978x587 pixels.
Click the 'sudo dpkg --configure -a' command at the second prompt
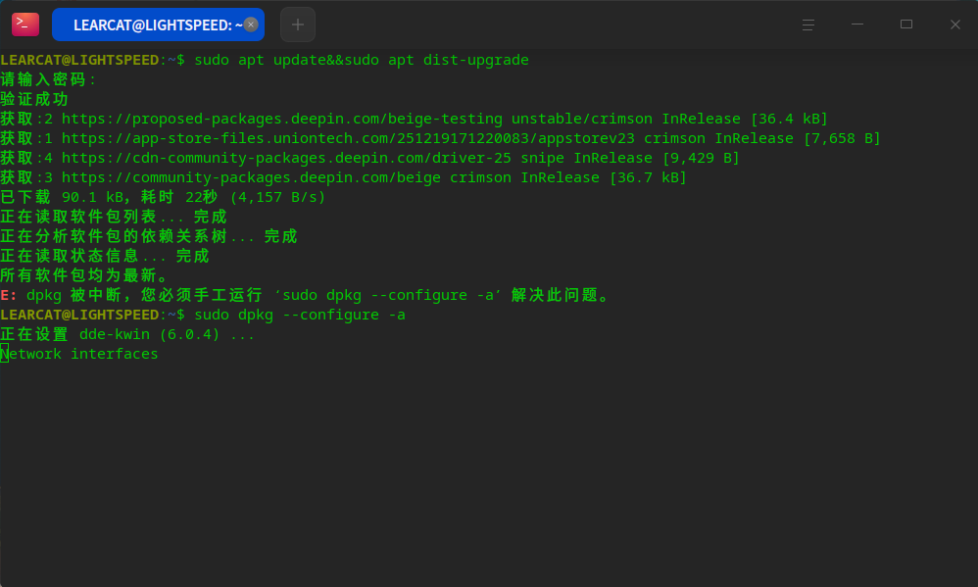[x=300, y=315]
